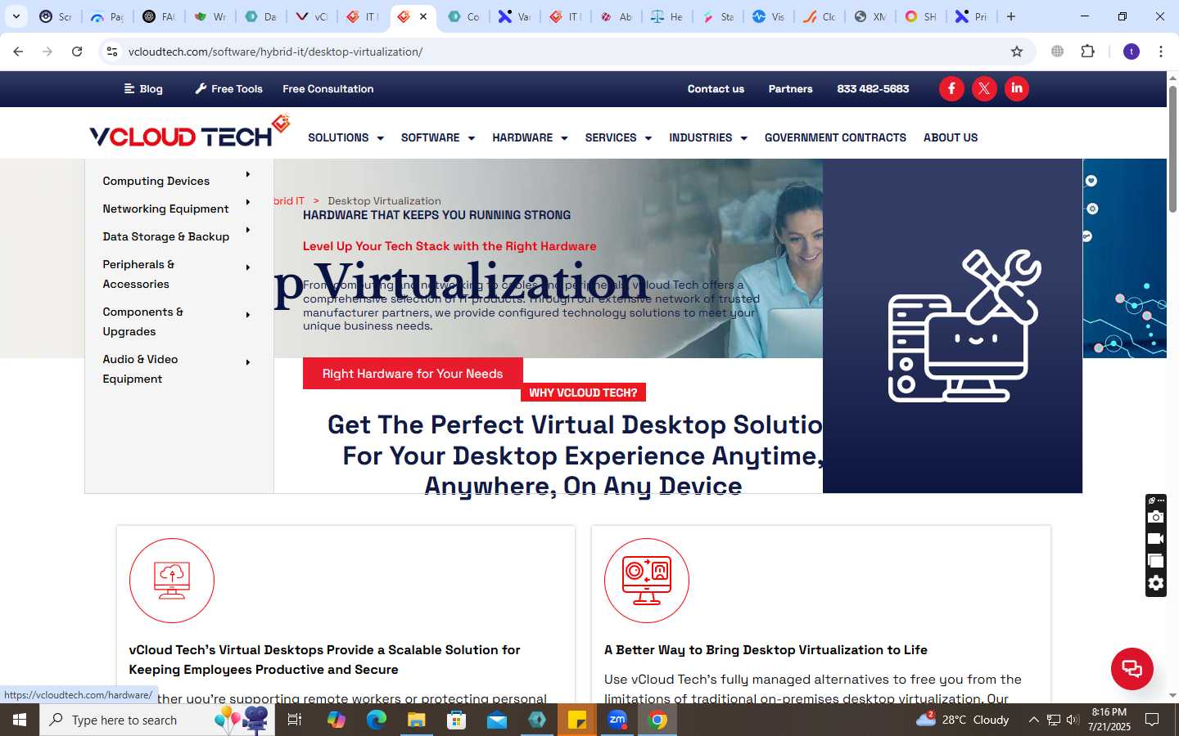The width and height of the screenshot is (1179, 736).
Task: Show hidden system tray icons
Action: pos(1033,720)
